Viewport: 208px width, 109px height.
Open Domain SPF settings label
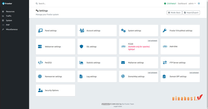pyautogui.click(x=178, y=76)
